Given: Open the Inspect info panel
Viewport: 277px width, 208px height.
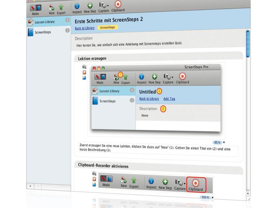Looking at the screenshot, I should pyautogui.click(x=77, y=6).
